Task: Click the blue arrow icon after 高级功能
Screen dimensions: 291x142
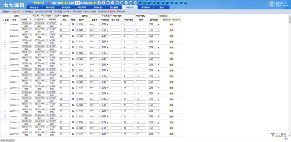Action: click(23, 11)
